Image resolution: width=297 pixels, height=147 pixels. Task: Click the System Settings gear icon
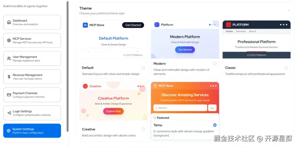(9, 131)
